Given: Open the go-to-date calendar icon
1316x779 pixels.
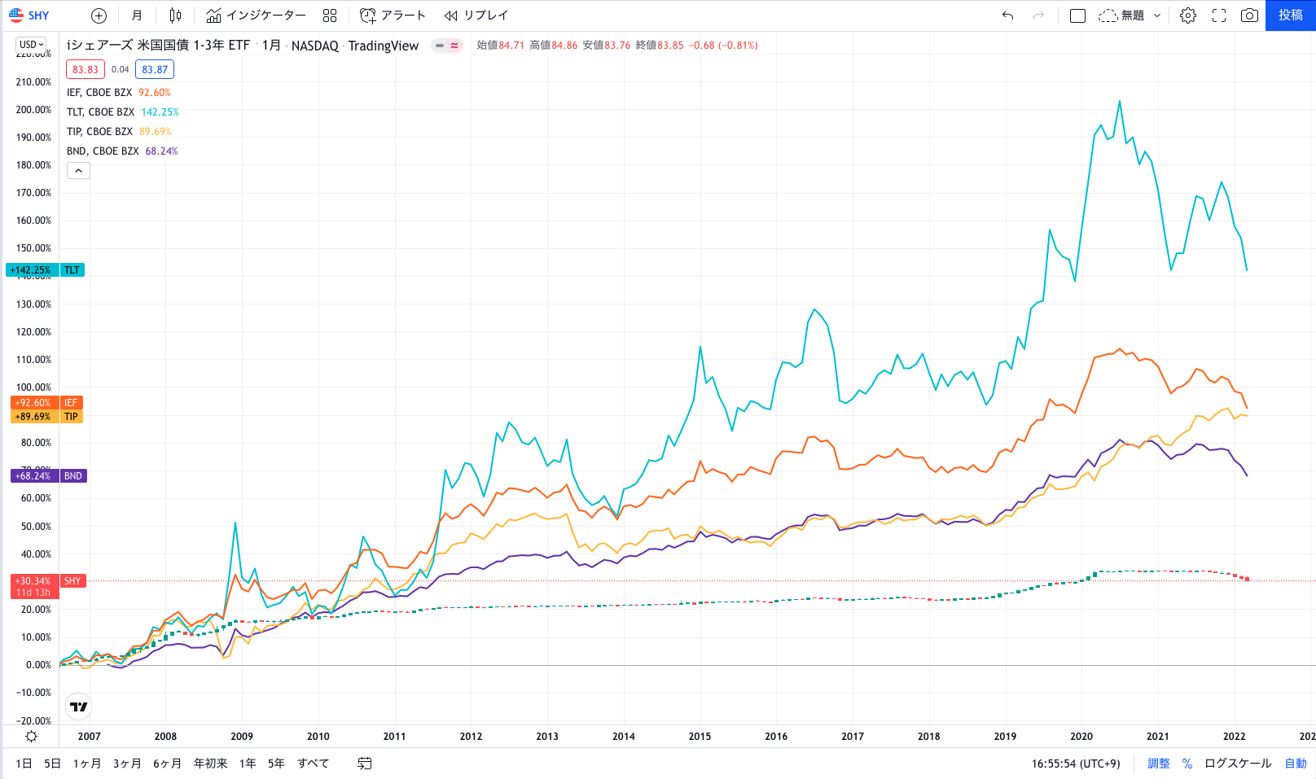Looking at the screenshot, I should (x=365, y=764).
